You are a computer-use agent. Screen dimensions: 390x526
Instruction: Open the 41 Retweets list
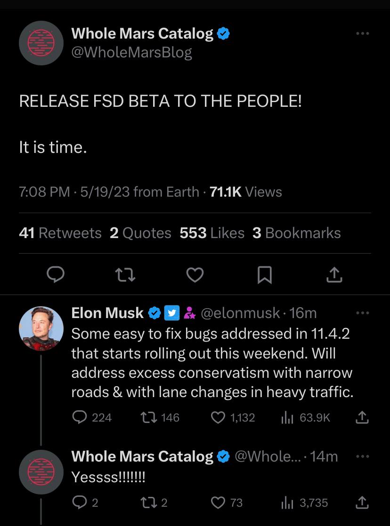[x=60, y=233]
